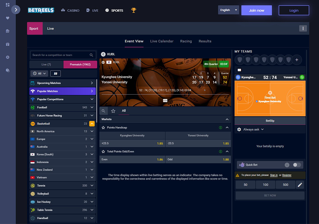Open betslip settings gear icon
The height and width of the screenshot is (224, 319).
pyautogui.click(x=239, y=129)
